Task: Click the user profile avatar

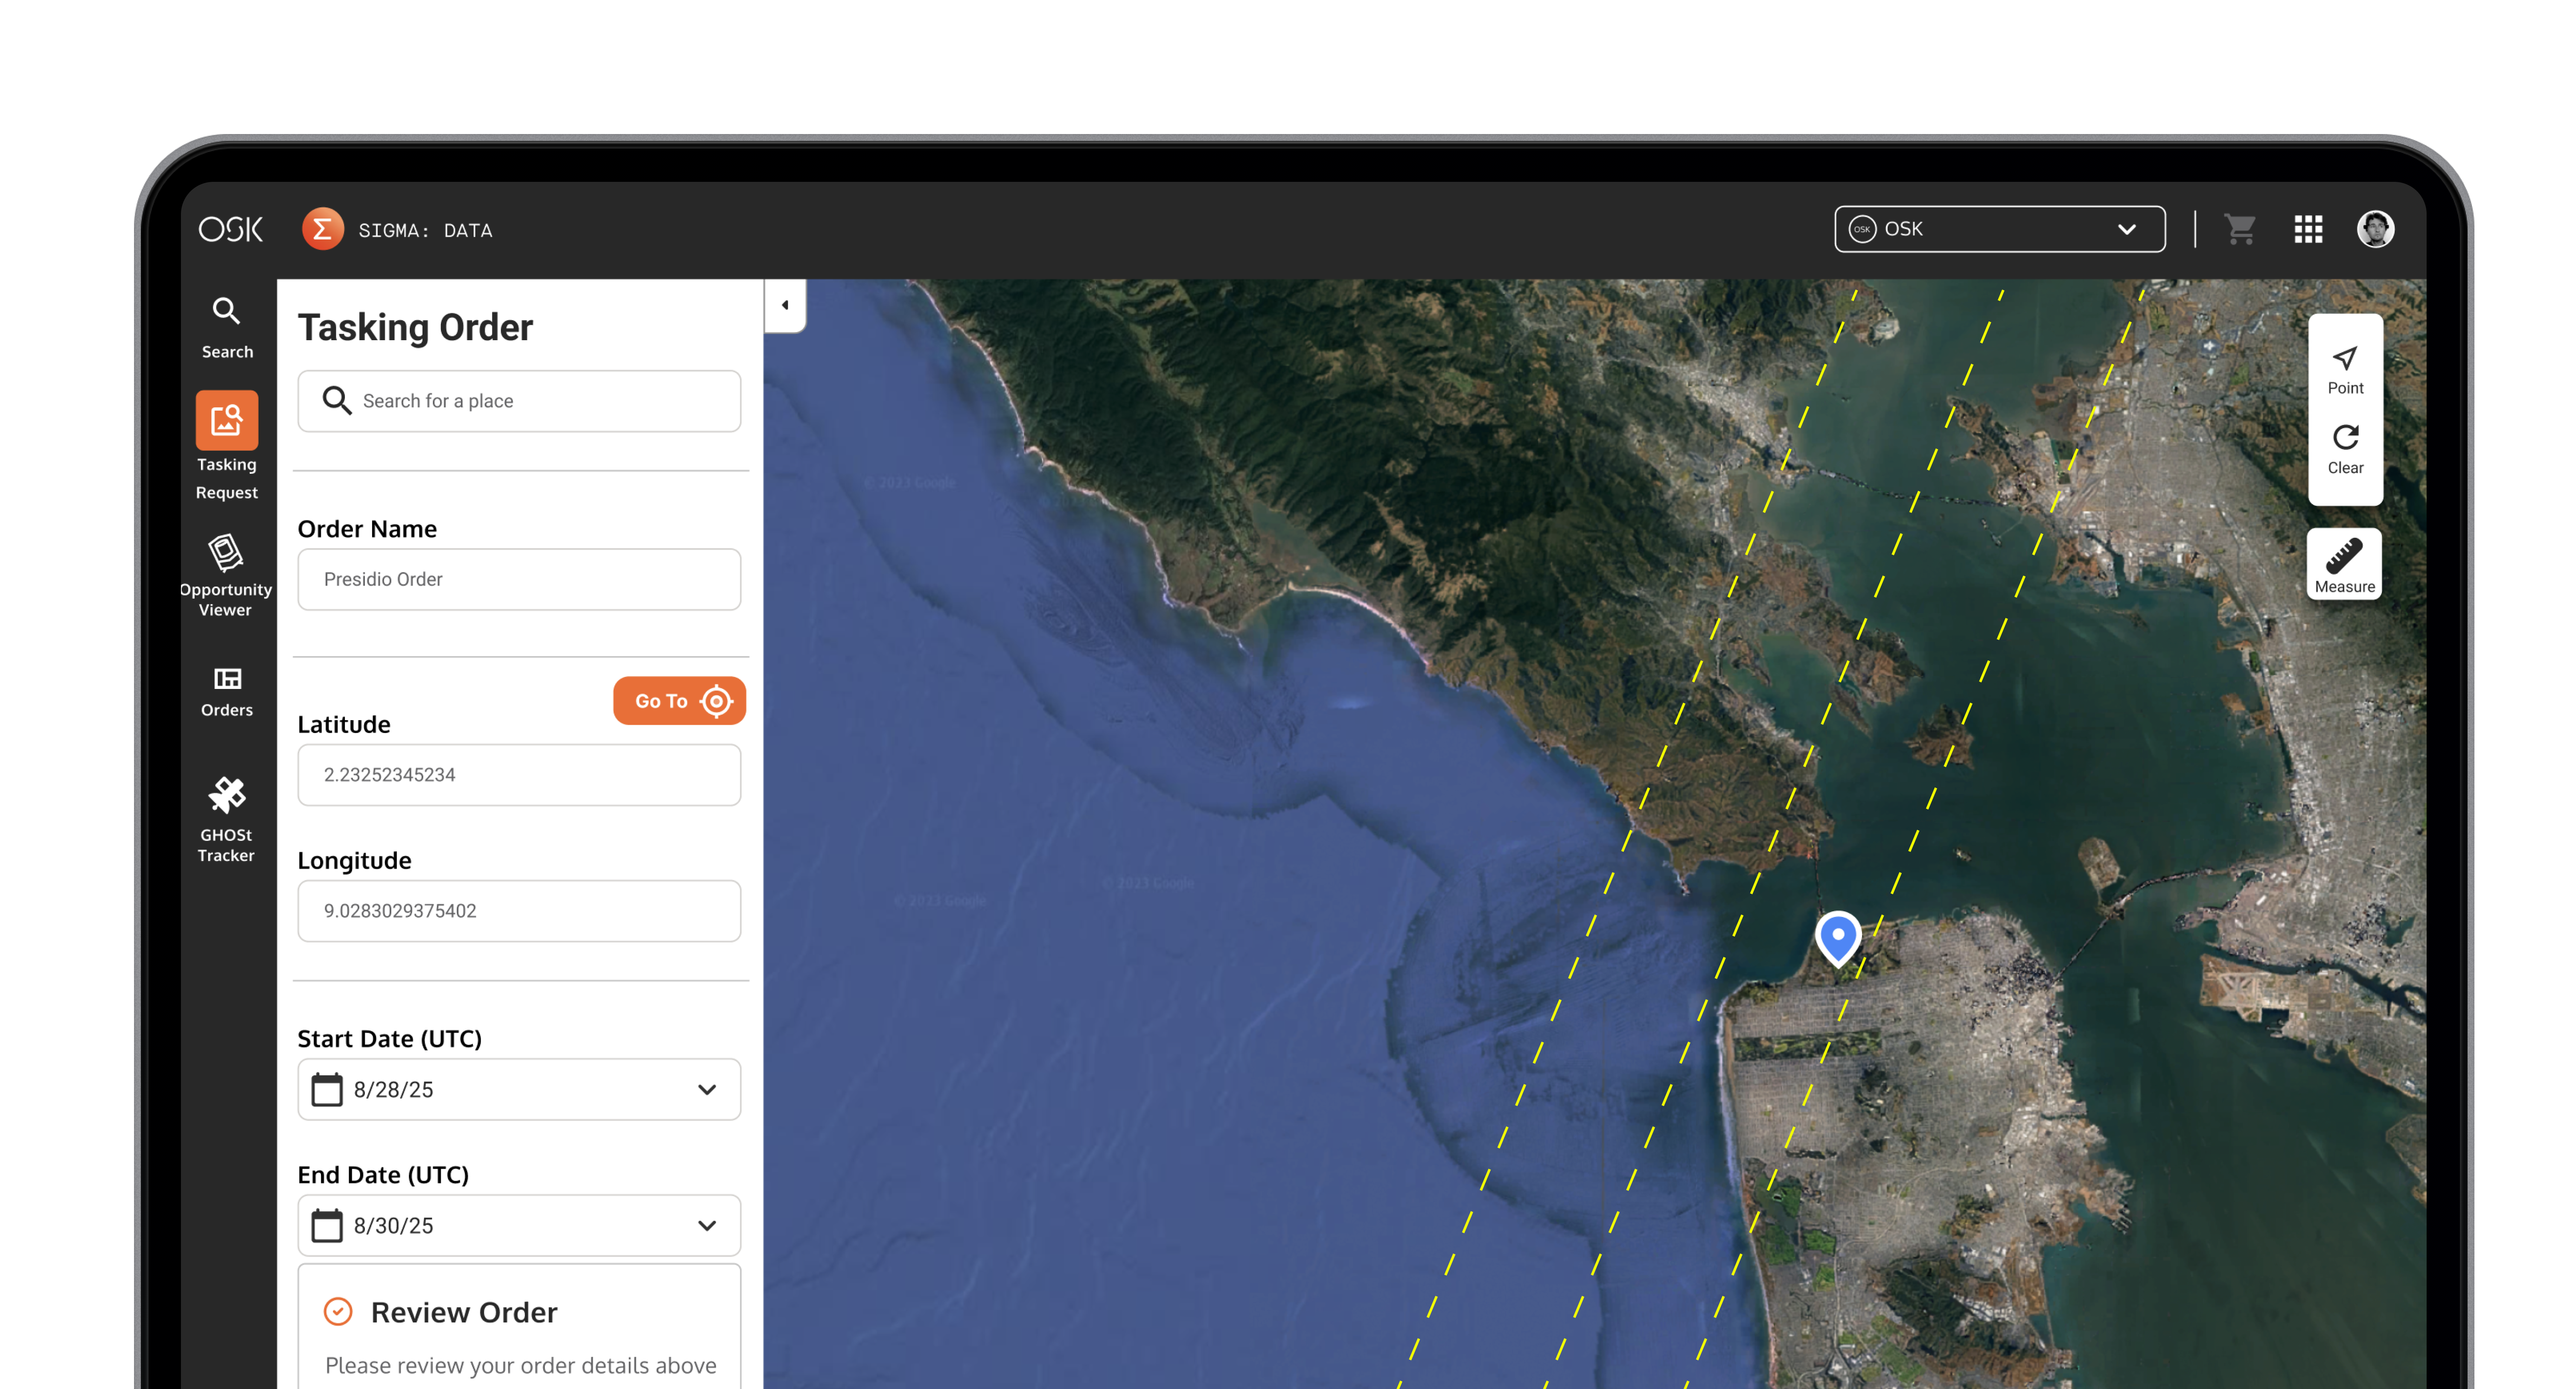Action: [2375, 229]
